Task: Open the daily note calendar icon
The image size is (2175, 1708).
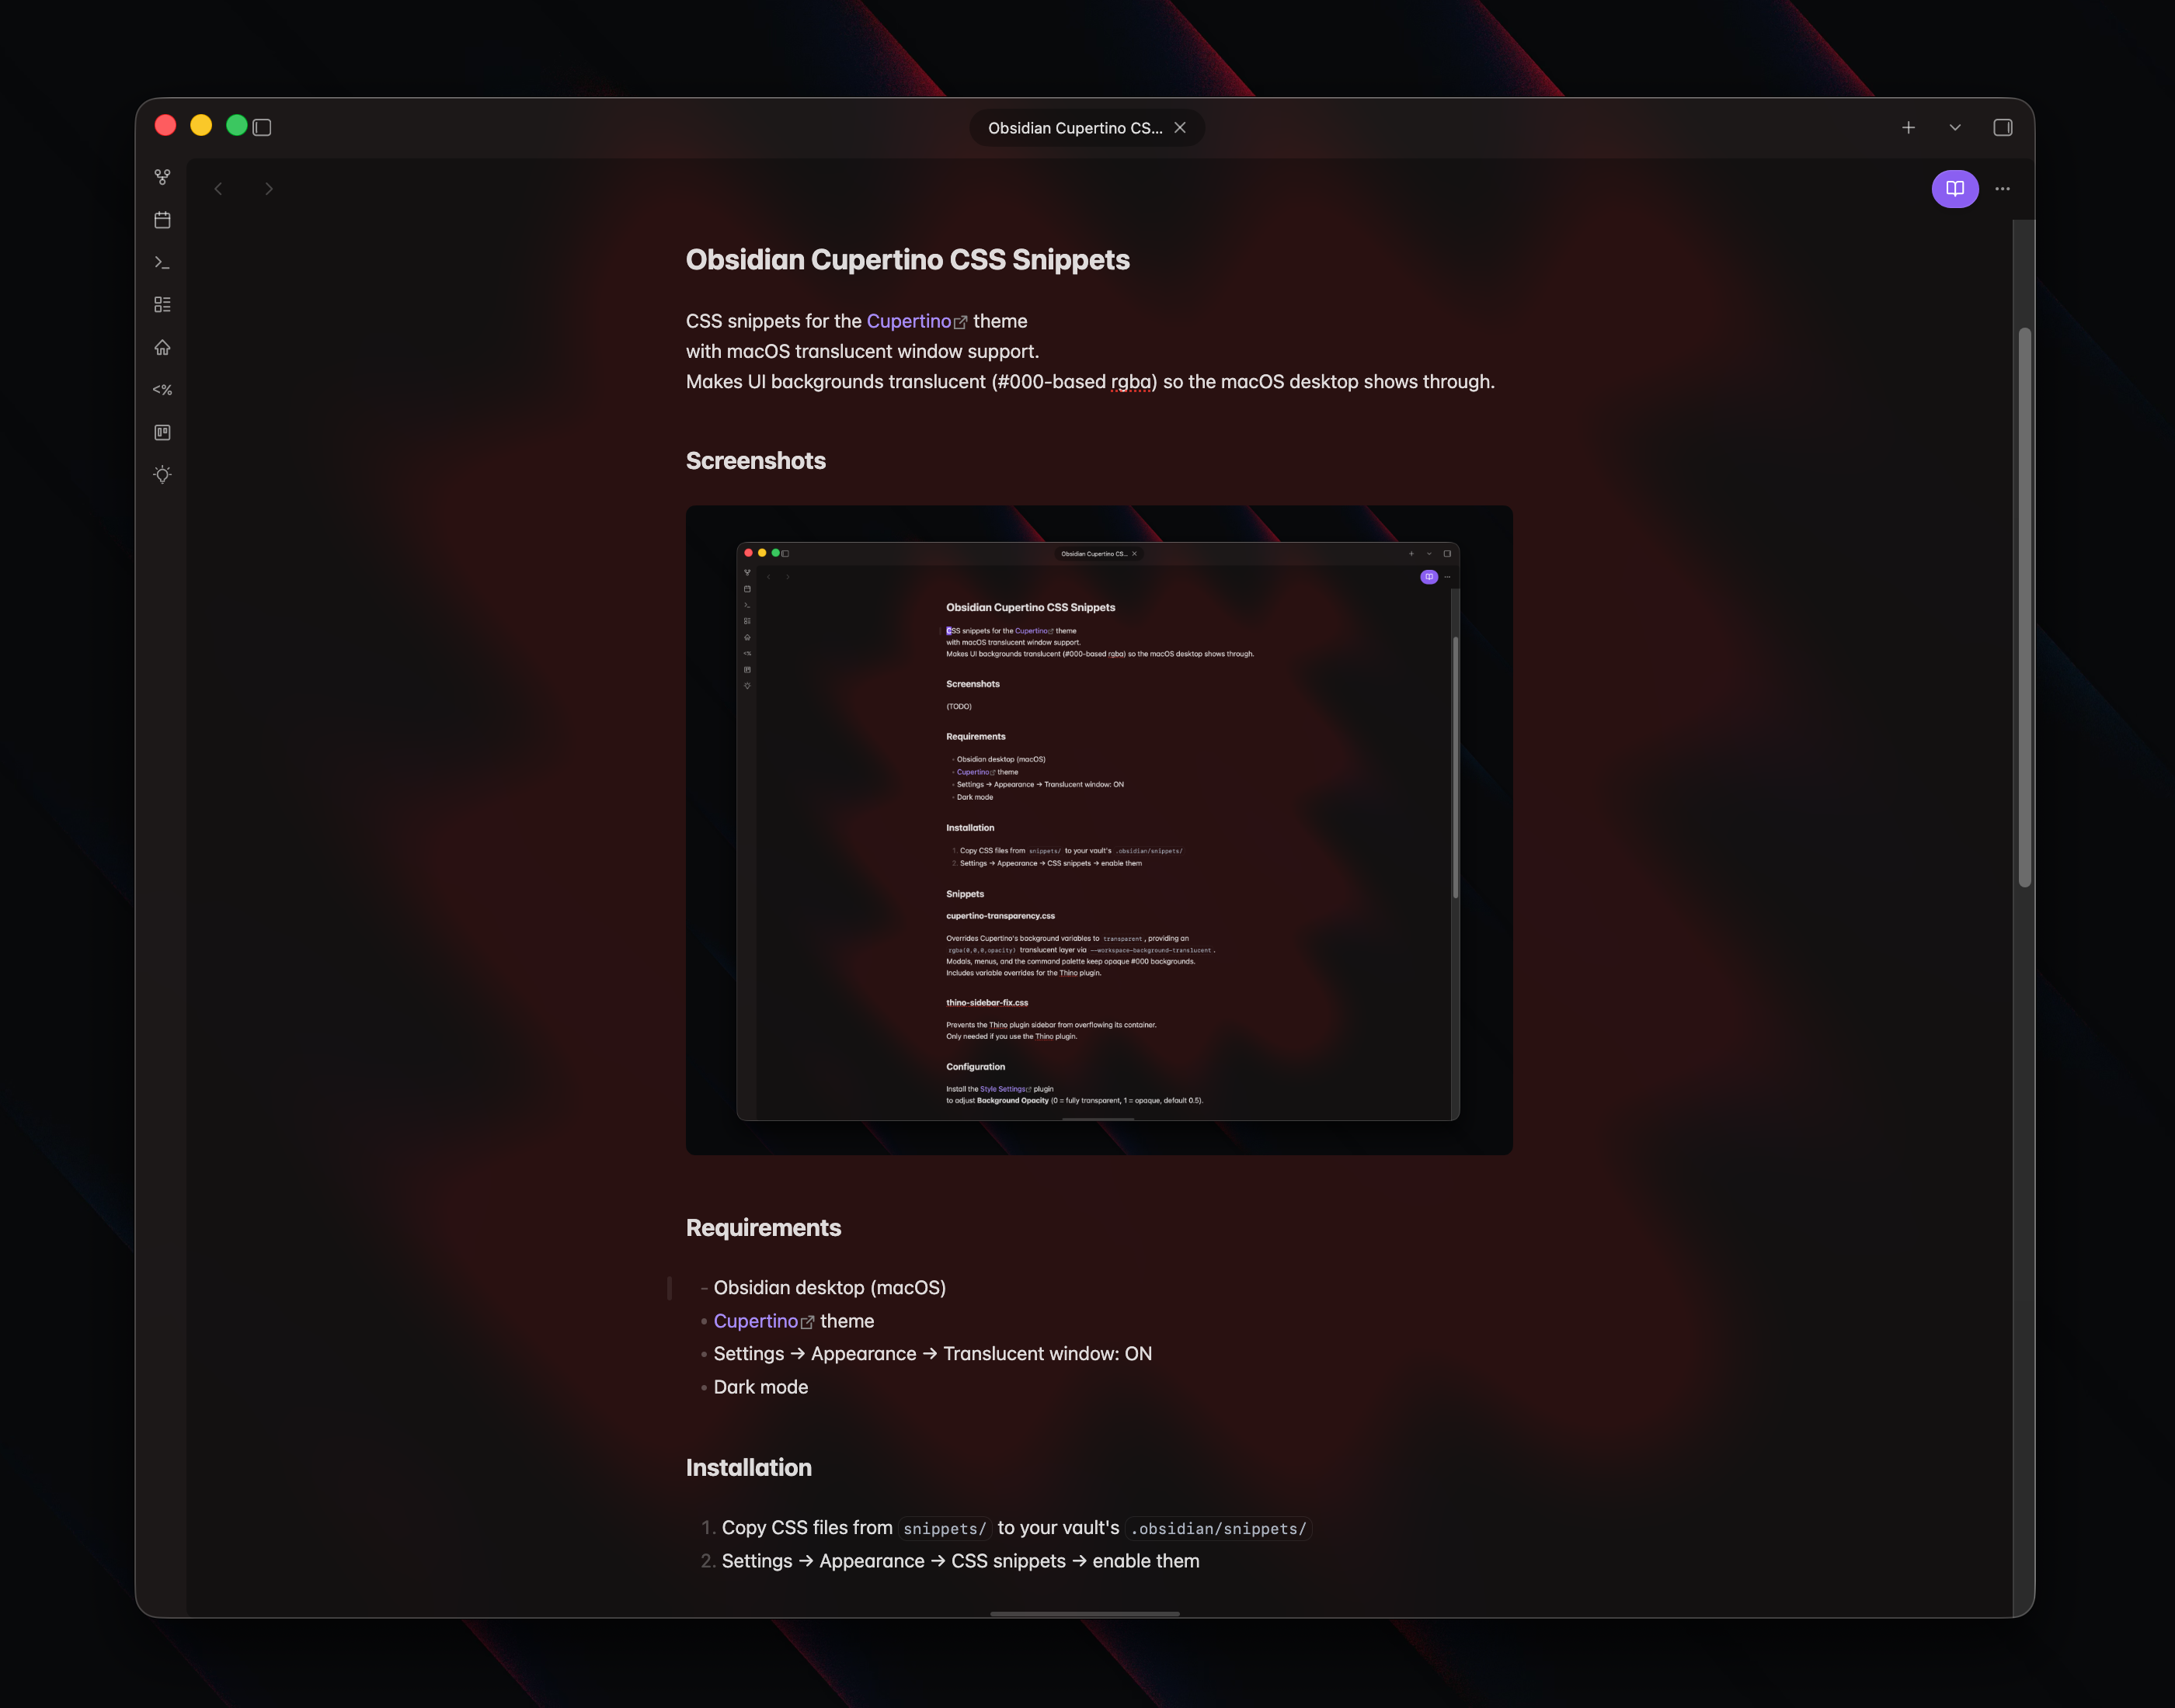Action: (162, 220)
